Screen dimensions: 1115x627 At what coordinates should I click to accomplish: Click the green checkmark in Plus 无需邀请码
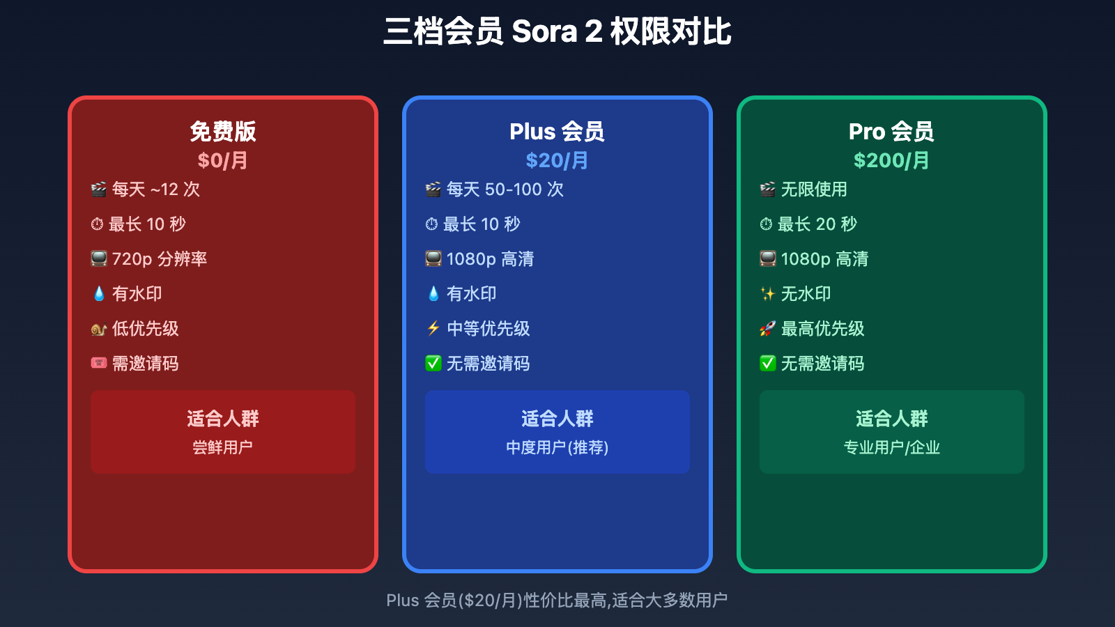coord(433,364)
